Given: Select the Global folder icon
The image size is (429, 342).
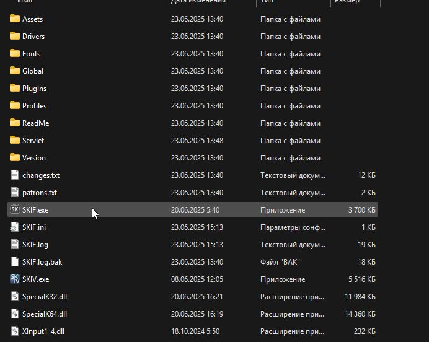Looking at the screenshot, I should pos(15,71).
